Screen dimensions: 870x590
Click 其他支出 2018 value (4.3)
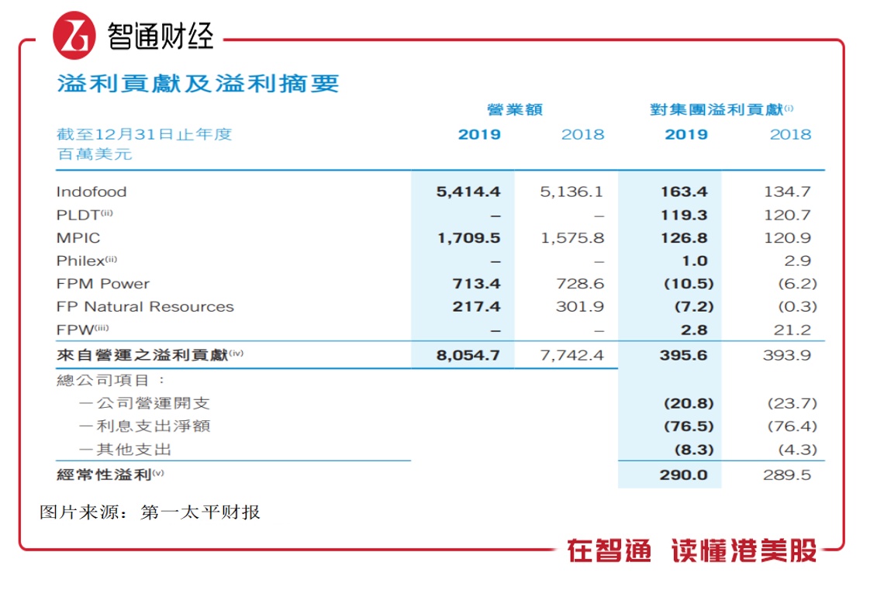(798, 450)
